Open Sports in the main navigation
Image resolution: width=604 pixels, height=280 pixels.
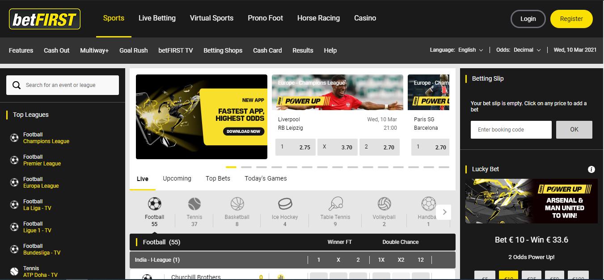114,18
